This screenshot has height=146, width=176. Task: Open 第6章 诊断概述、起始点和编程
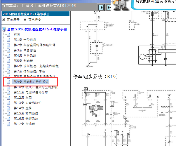36,66
